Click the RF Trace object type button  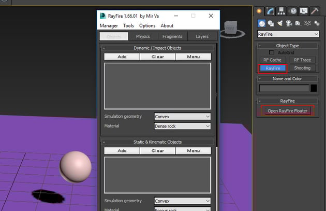[x=302, y=60]
